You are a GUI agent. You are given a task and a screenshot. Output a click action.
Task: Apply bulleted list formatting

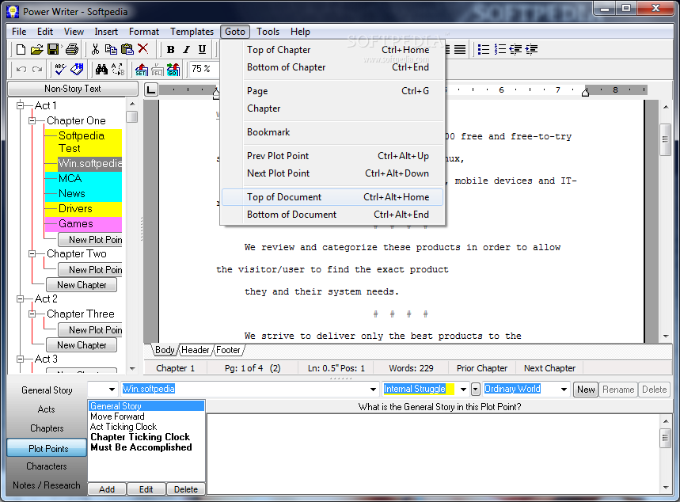(x=484, y=49)
